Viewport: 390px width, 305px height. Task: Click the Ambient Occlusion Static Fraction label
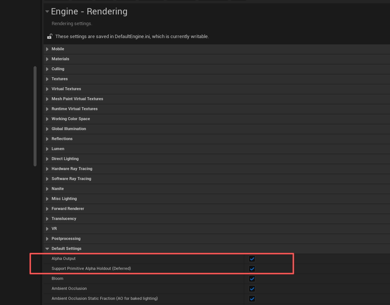click(x=105, y=298)
